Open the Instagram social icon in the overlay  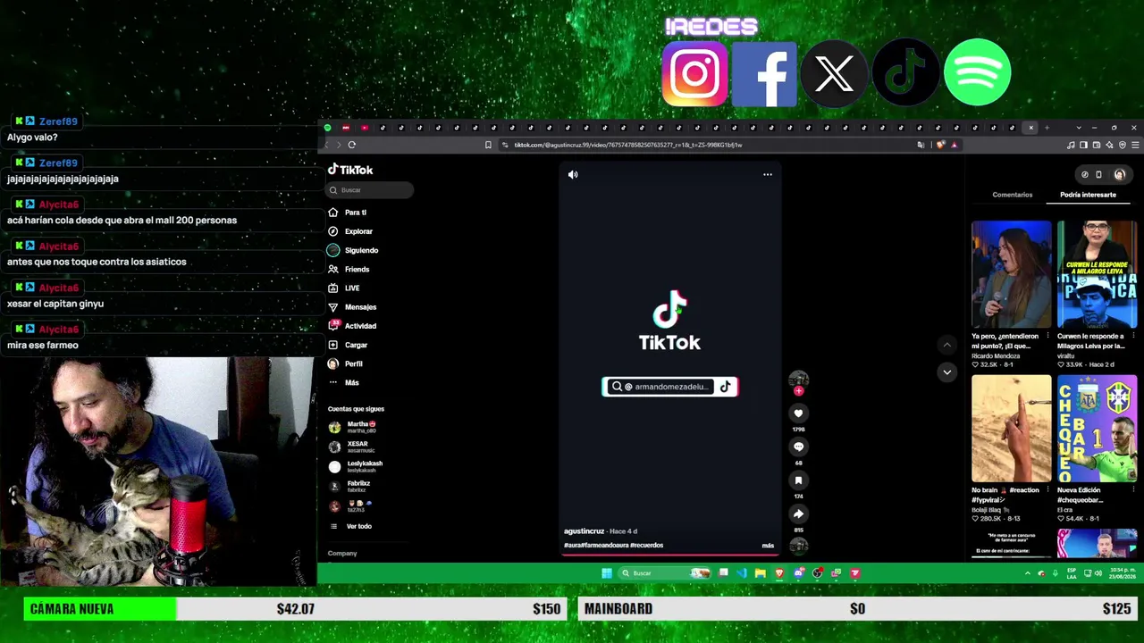(x=694, y=73)
